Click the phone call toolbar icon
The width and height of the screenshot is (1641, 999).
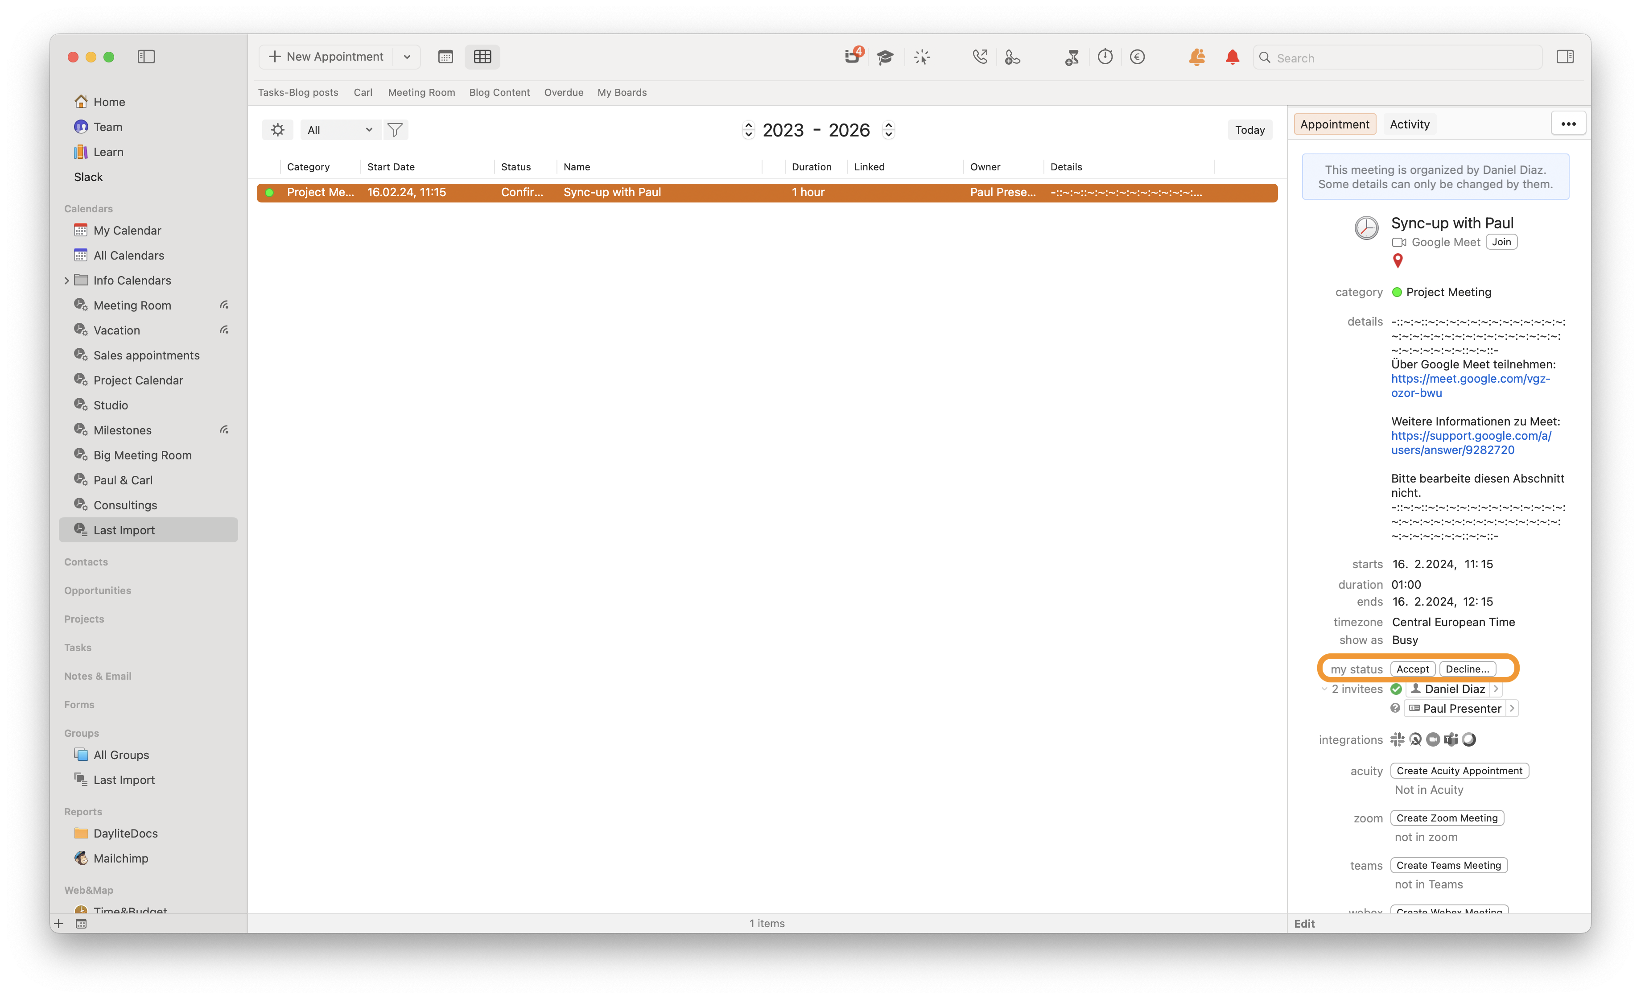click(979, 57)
